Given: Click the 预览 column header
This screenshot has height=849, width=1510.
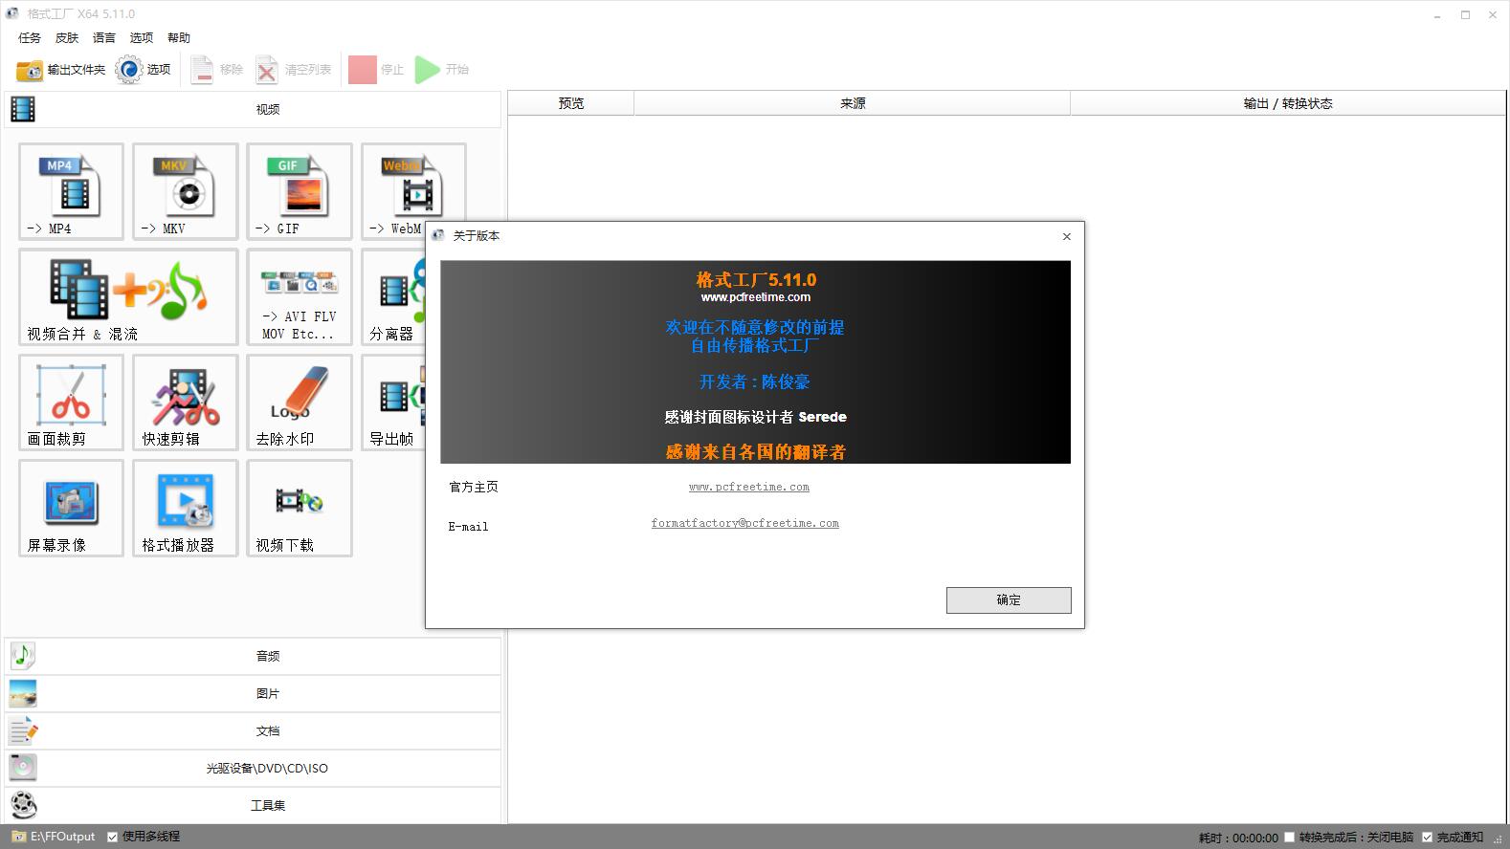Looking at the screenshot, I should click(571, 103).
